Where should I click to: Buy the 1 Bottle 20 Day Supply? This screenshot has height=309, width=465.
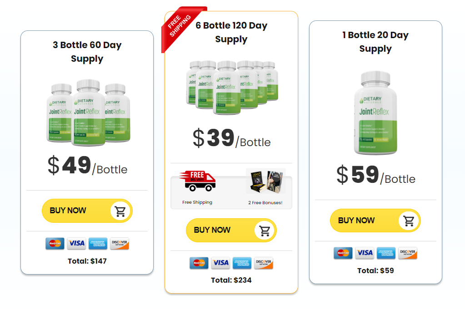pyautogui.click(x=375, y=221)
